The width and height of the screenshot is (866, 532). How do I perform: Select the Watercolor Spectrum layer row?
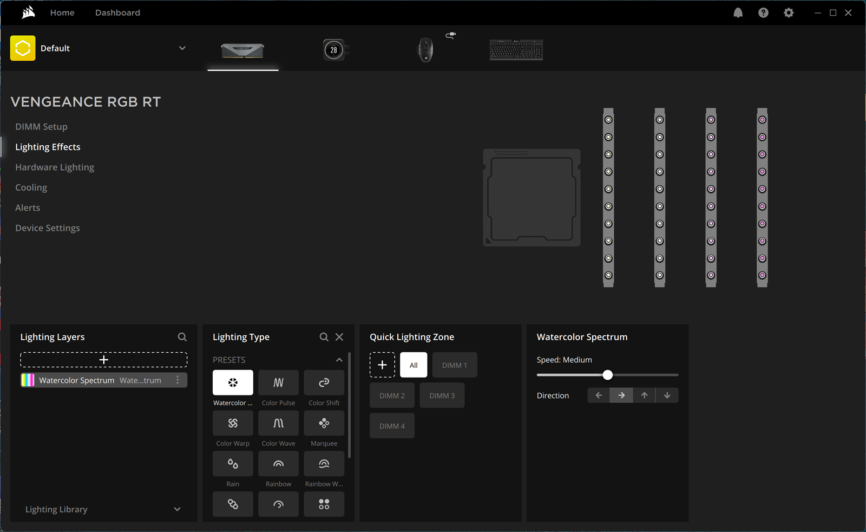(x=104, y=380)
